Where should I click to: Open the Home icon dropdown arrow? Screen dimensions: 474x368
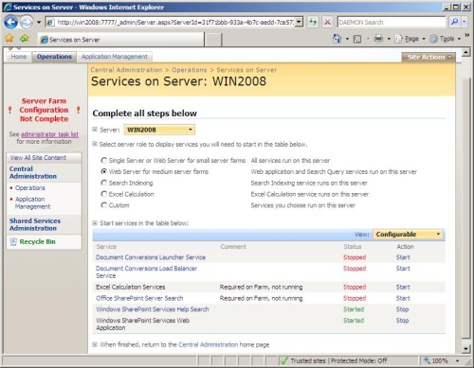pyautogui.click(x=347, y=39)
